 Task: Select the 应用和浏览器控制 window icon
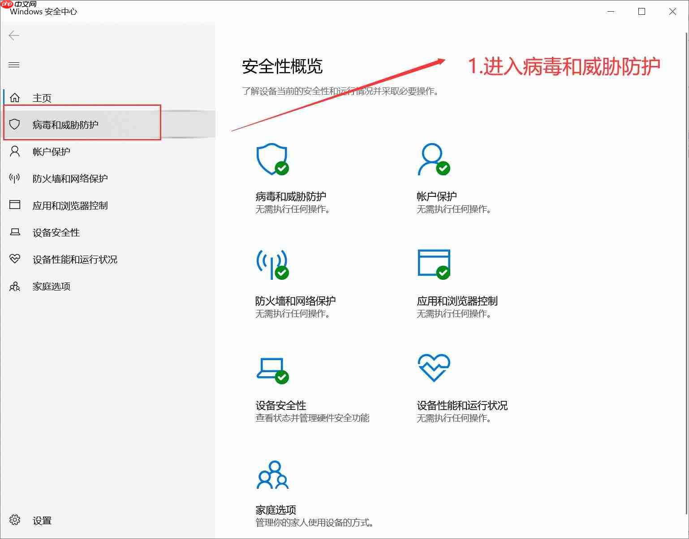15,205
